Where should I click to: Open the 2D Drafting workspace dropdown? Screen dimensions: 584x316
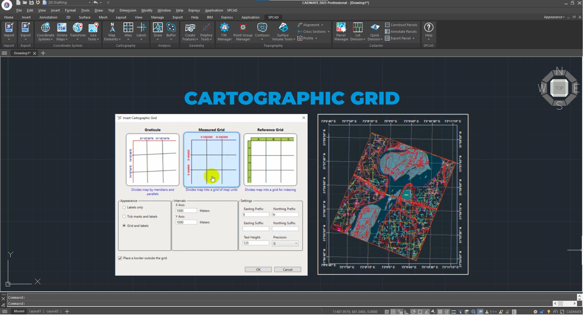69,2
